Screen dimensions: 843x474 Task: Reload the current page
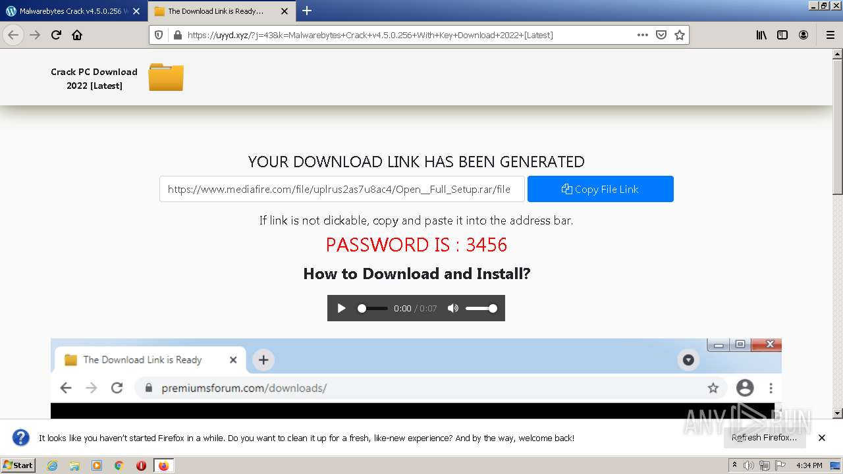[56, 35]
